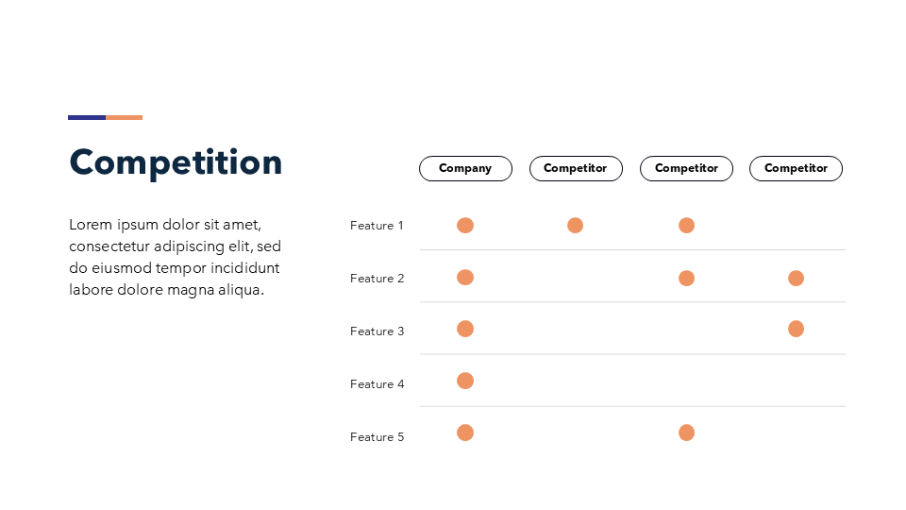Click the Competition title text
This screenshot has height=510, width=906.
(x=176, y=162)
